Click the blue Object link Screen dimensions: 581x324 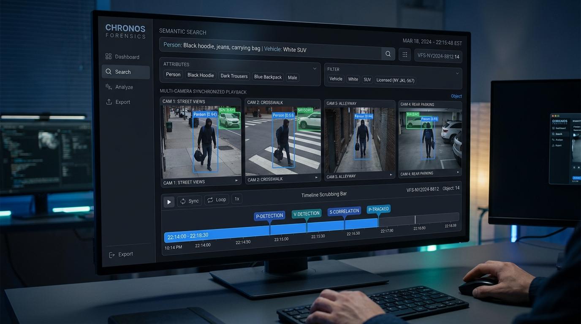coord(456,96)
